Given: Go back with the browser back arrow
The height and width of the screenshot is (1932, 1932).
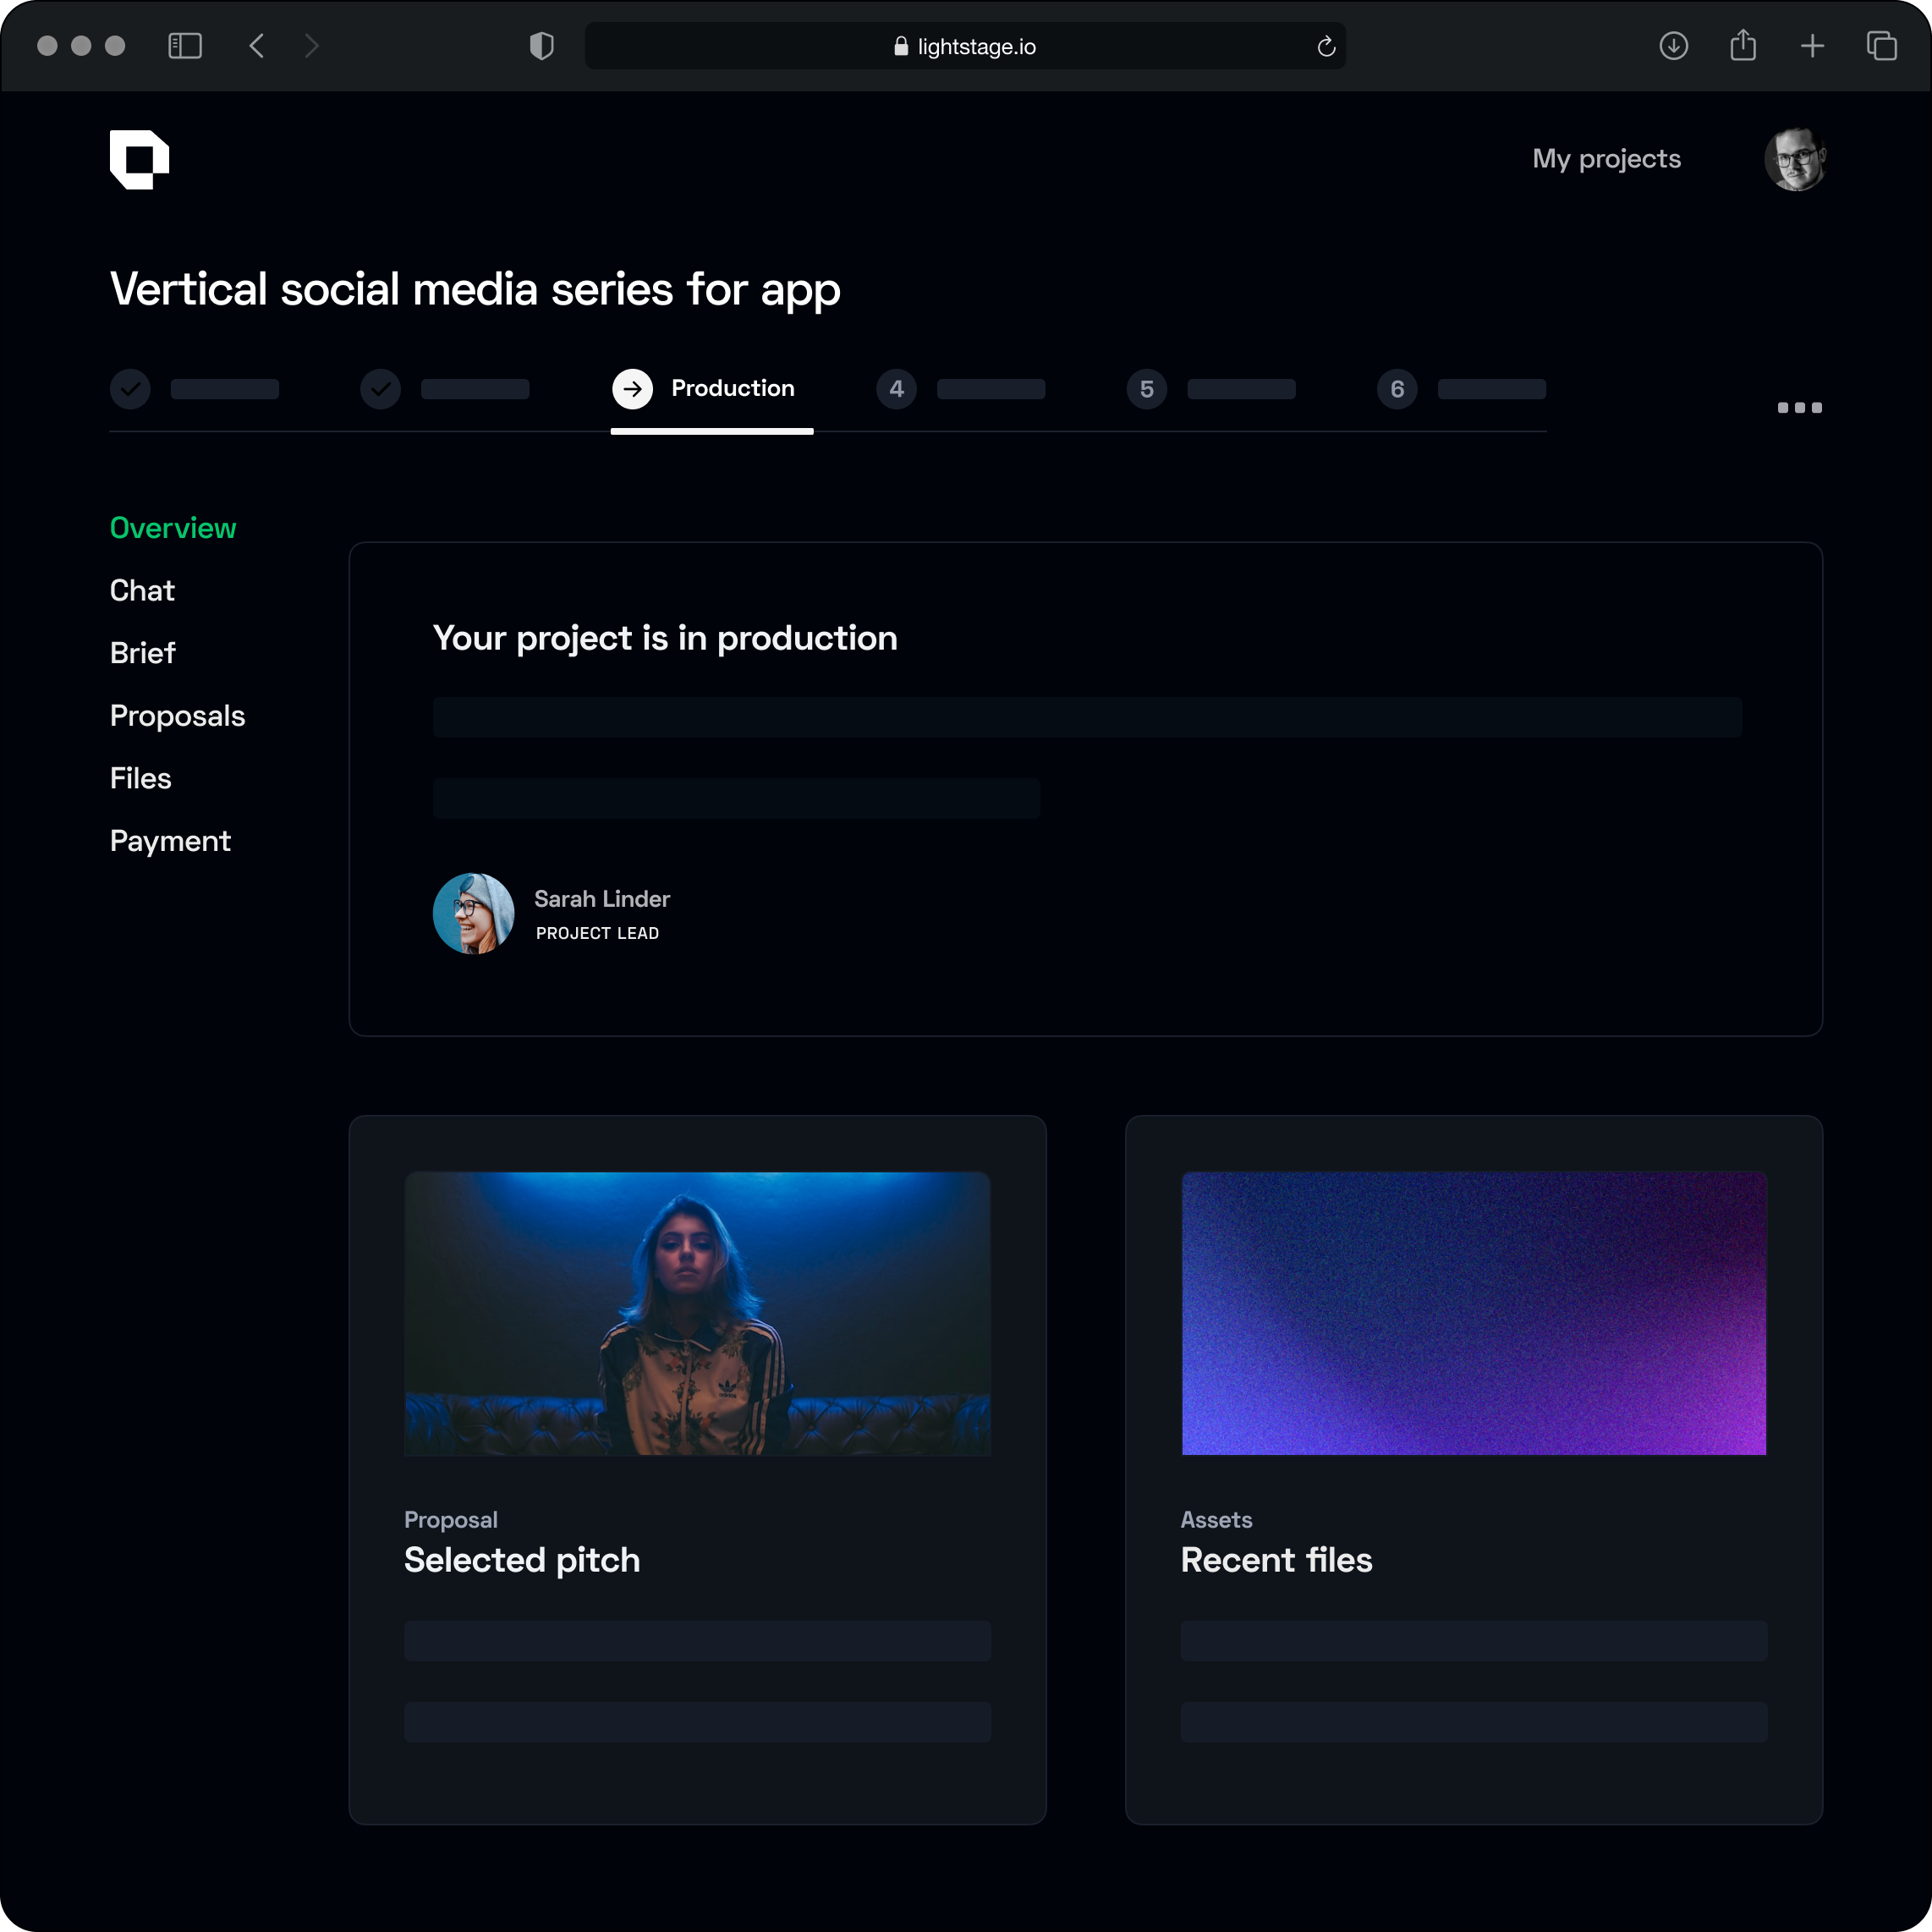Looking at the screenshot, I should (x=257, y=46).
